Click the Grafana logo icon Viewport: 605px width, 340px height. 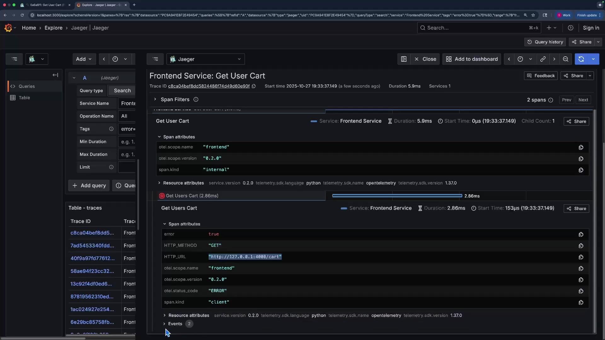9,28
